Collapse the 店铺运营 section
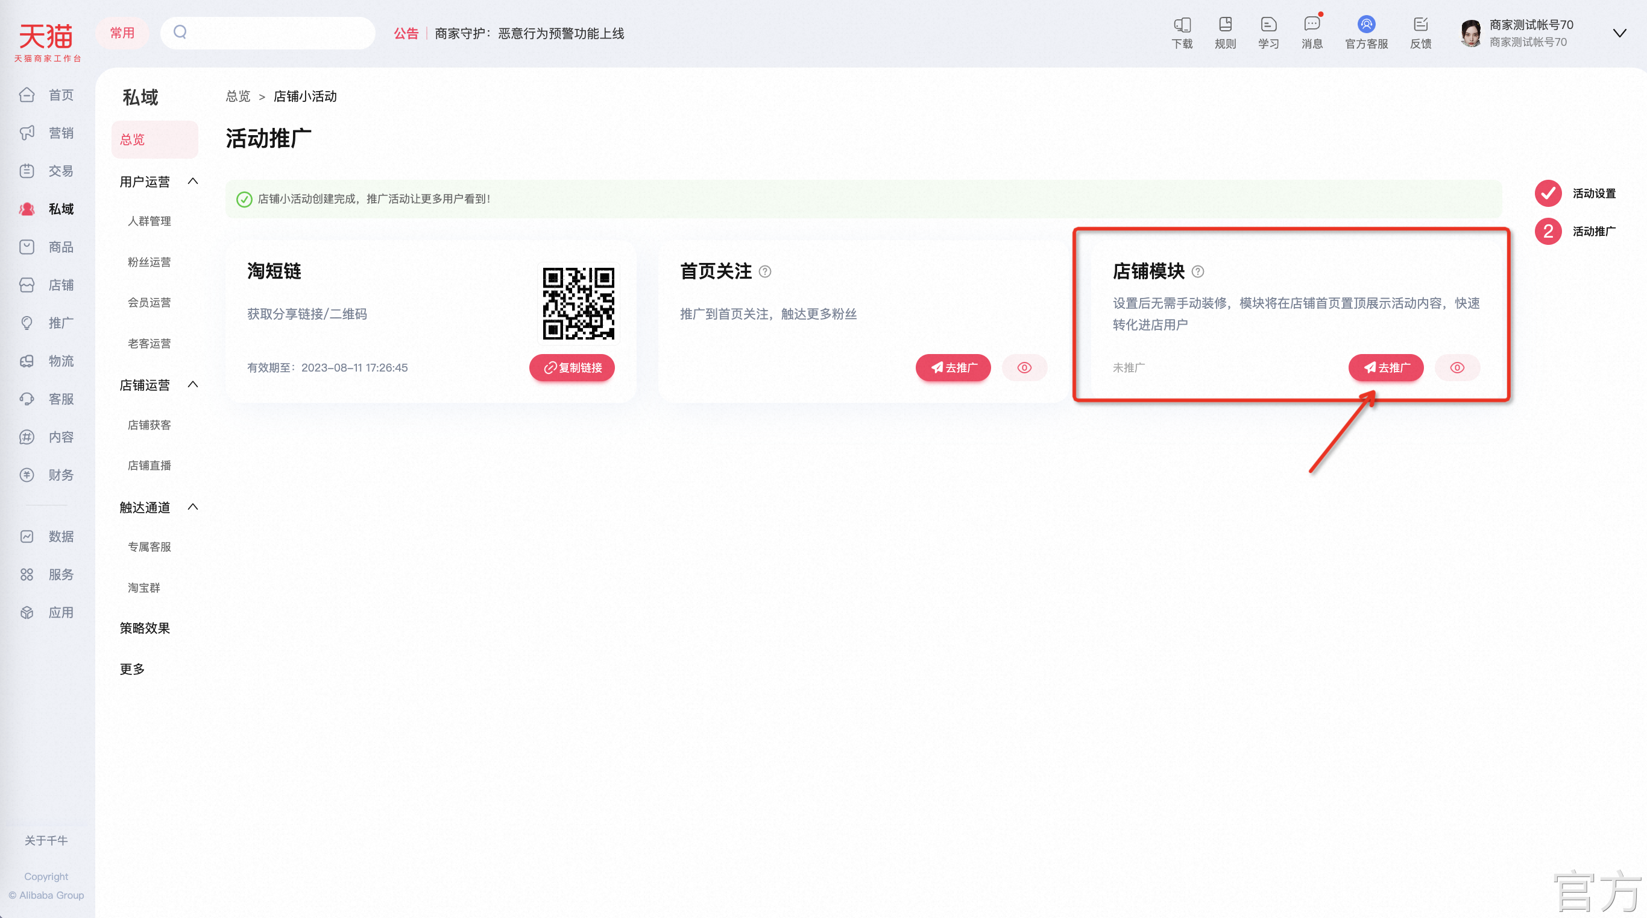 192,384
